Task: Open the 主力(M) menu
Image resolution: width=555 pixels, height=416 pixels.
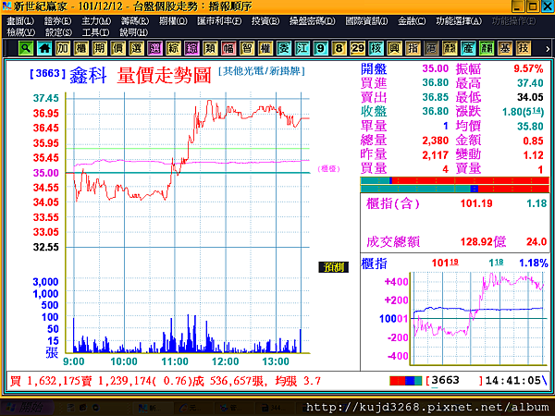Action: (x=96, y=21)
